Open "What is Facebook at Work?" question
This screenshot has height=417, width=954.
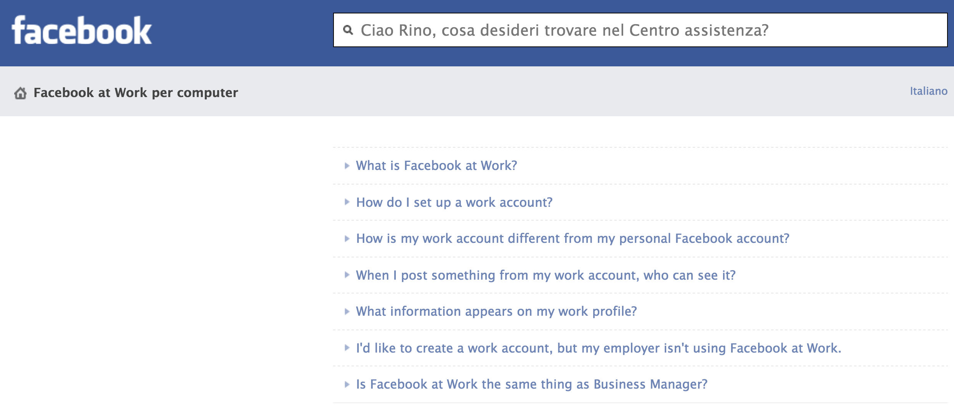(x=436, y=166)
